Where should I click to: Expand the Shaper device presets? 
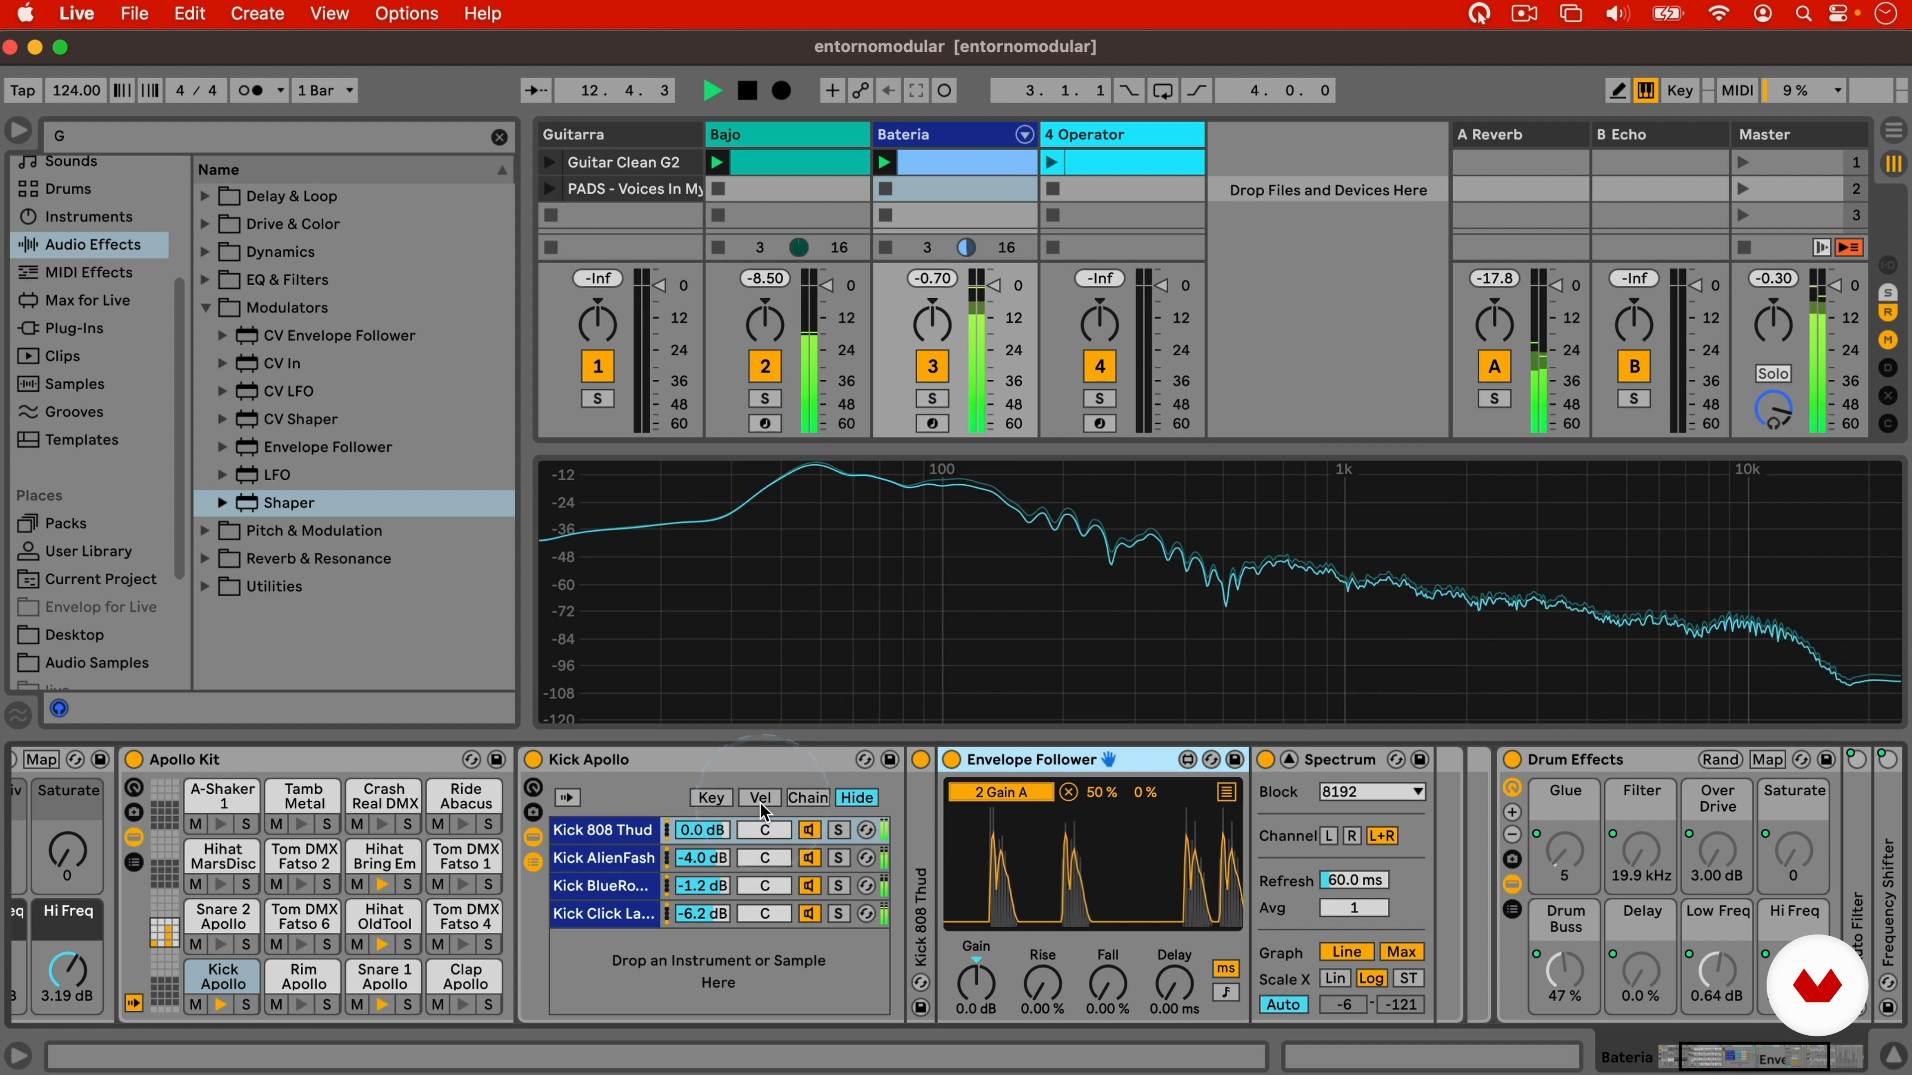pyautogui.click(x=222, y=503)
